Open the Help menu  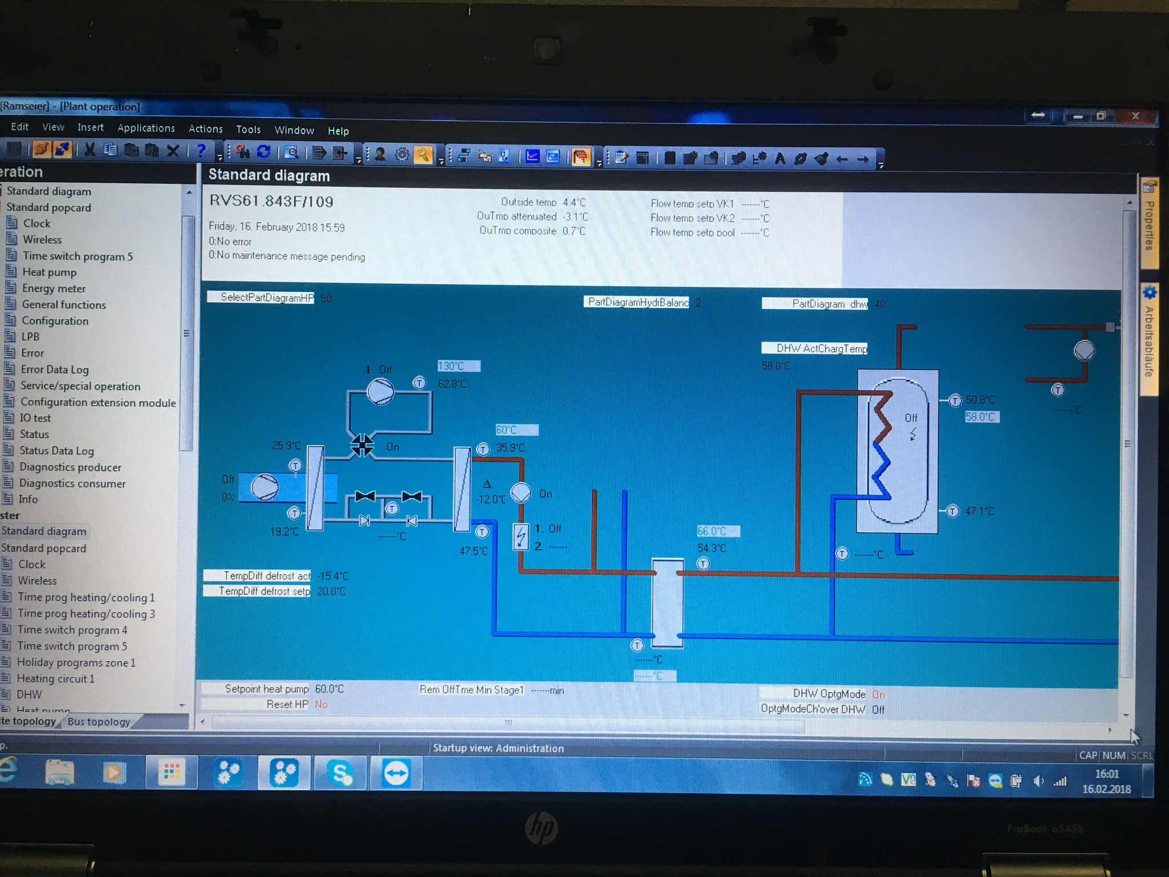coord(338,131)
